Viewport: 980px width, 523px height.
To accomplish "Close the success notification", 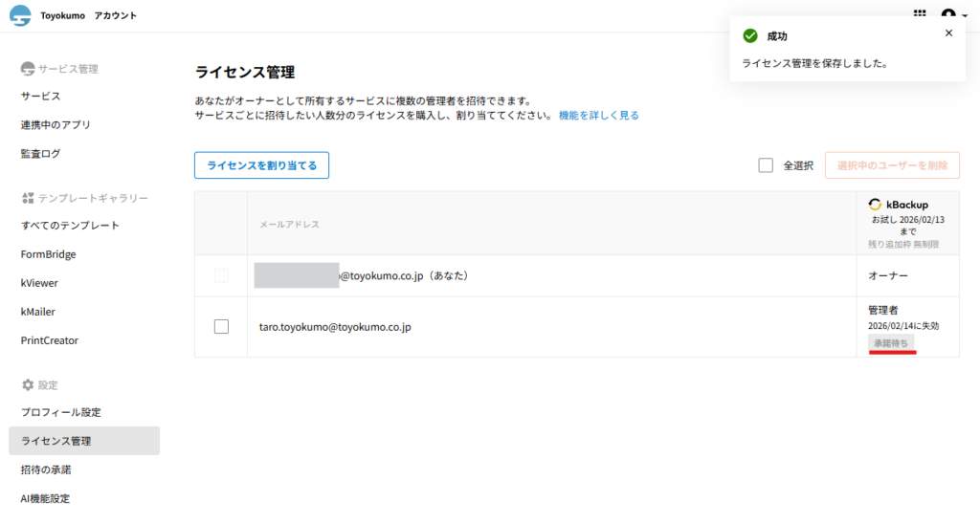I will point(948,33).
